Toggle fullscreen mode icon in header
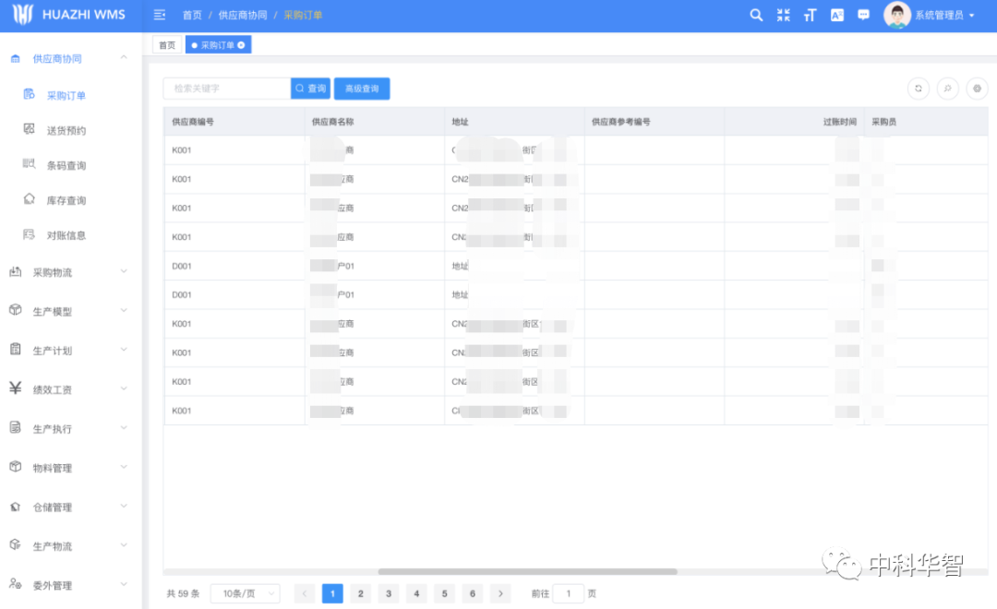Image resolution: width=997 pixels, height=609 pixels. click(x=784, y=15)
